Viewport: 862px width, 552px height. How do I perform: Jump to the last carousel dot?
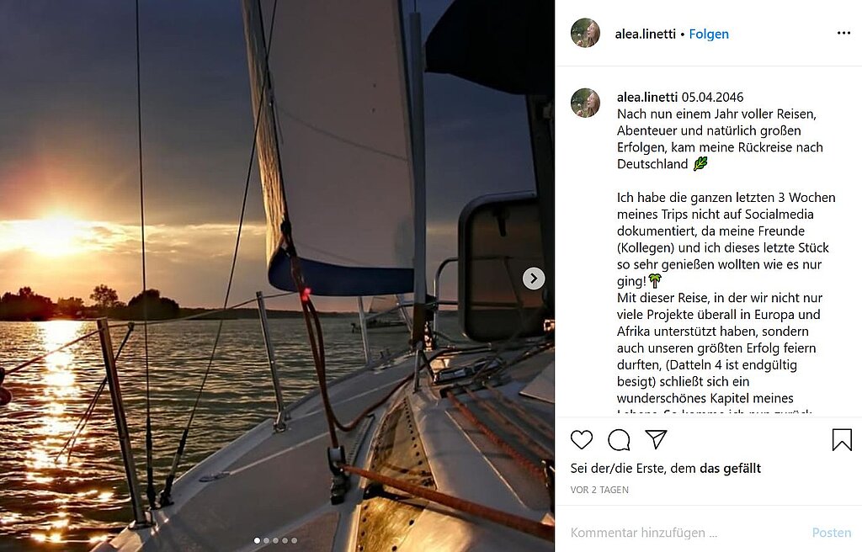tap(294, 540)
